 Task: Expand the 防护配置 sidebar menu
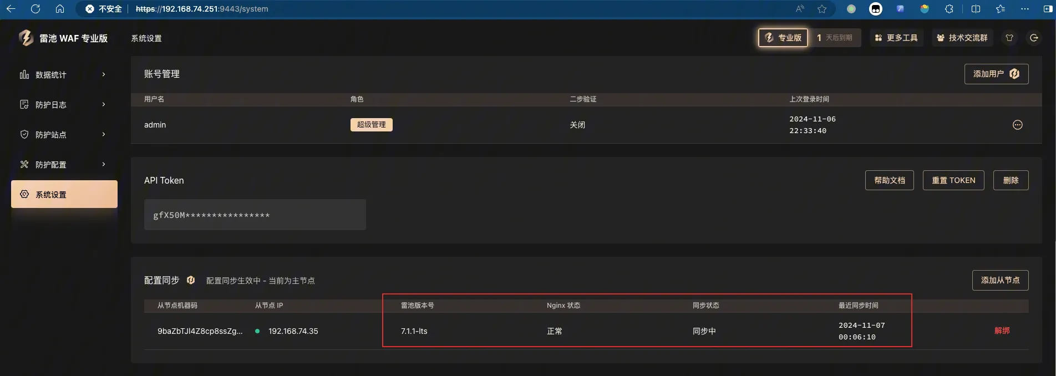tap(64, 165)
